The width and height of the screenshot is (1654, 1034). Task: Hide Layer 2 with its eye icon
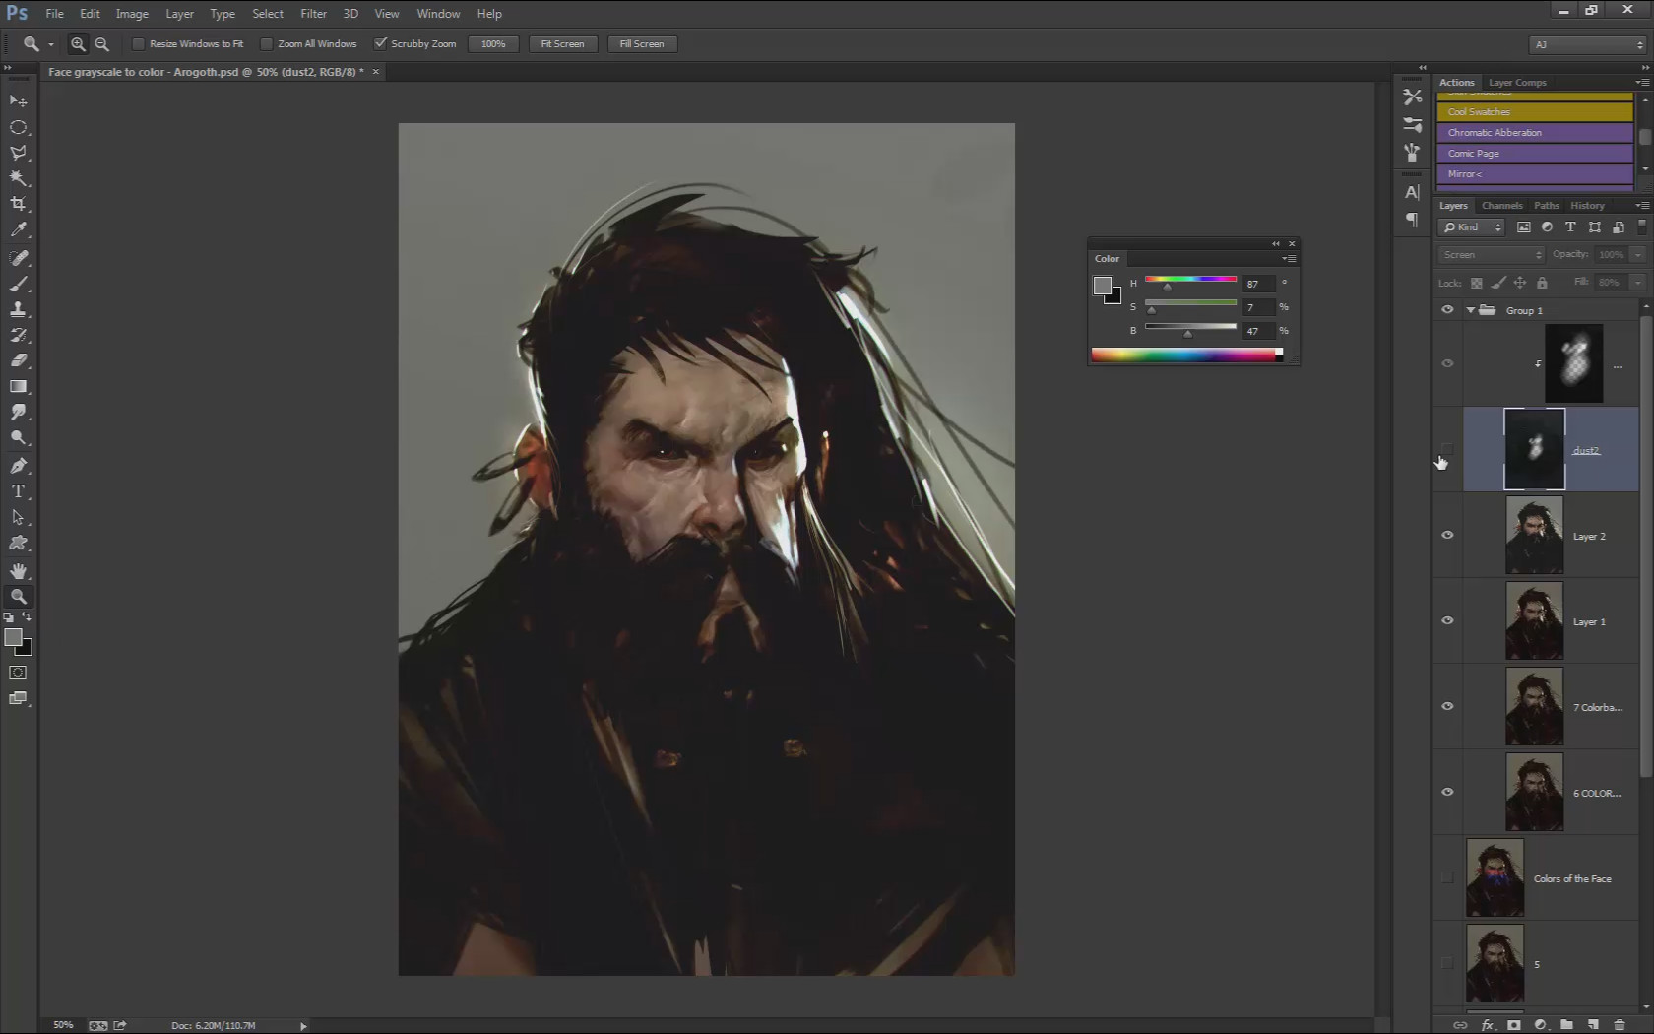tap(1447, 535)
